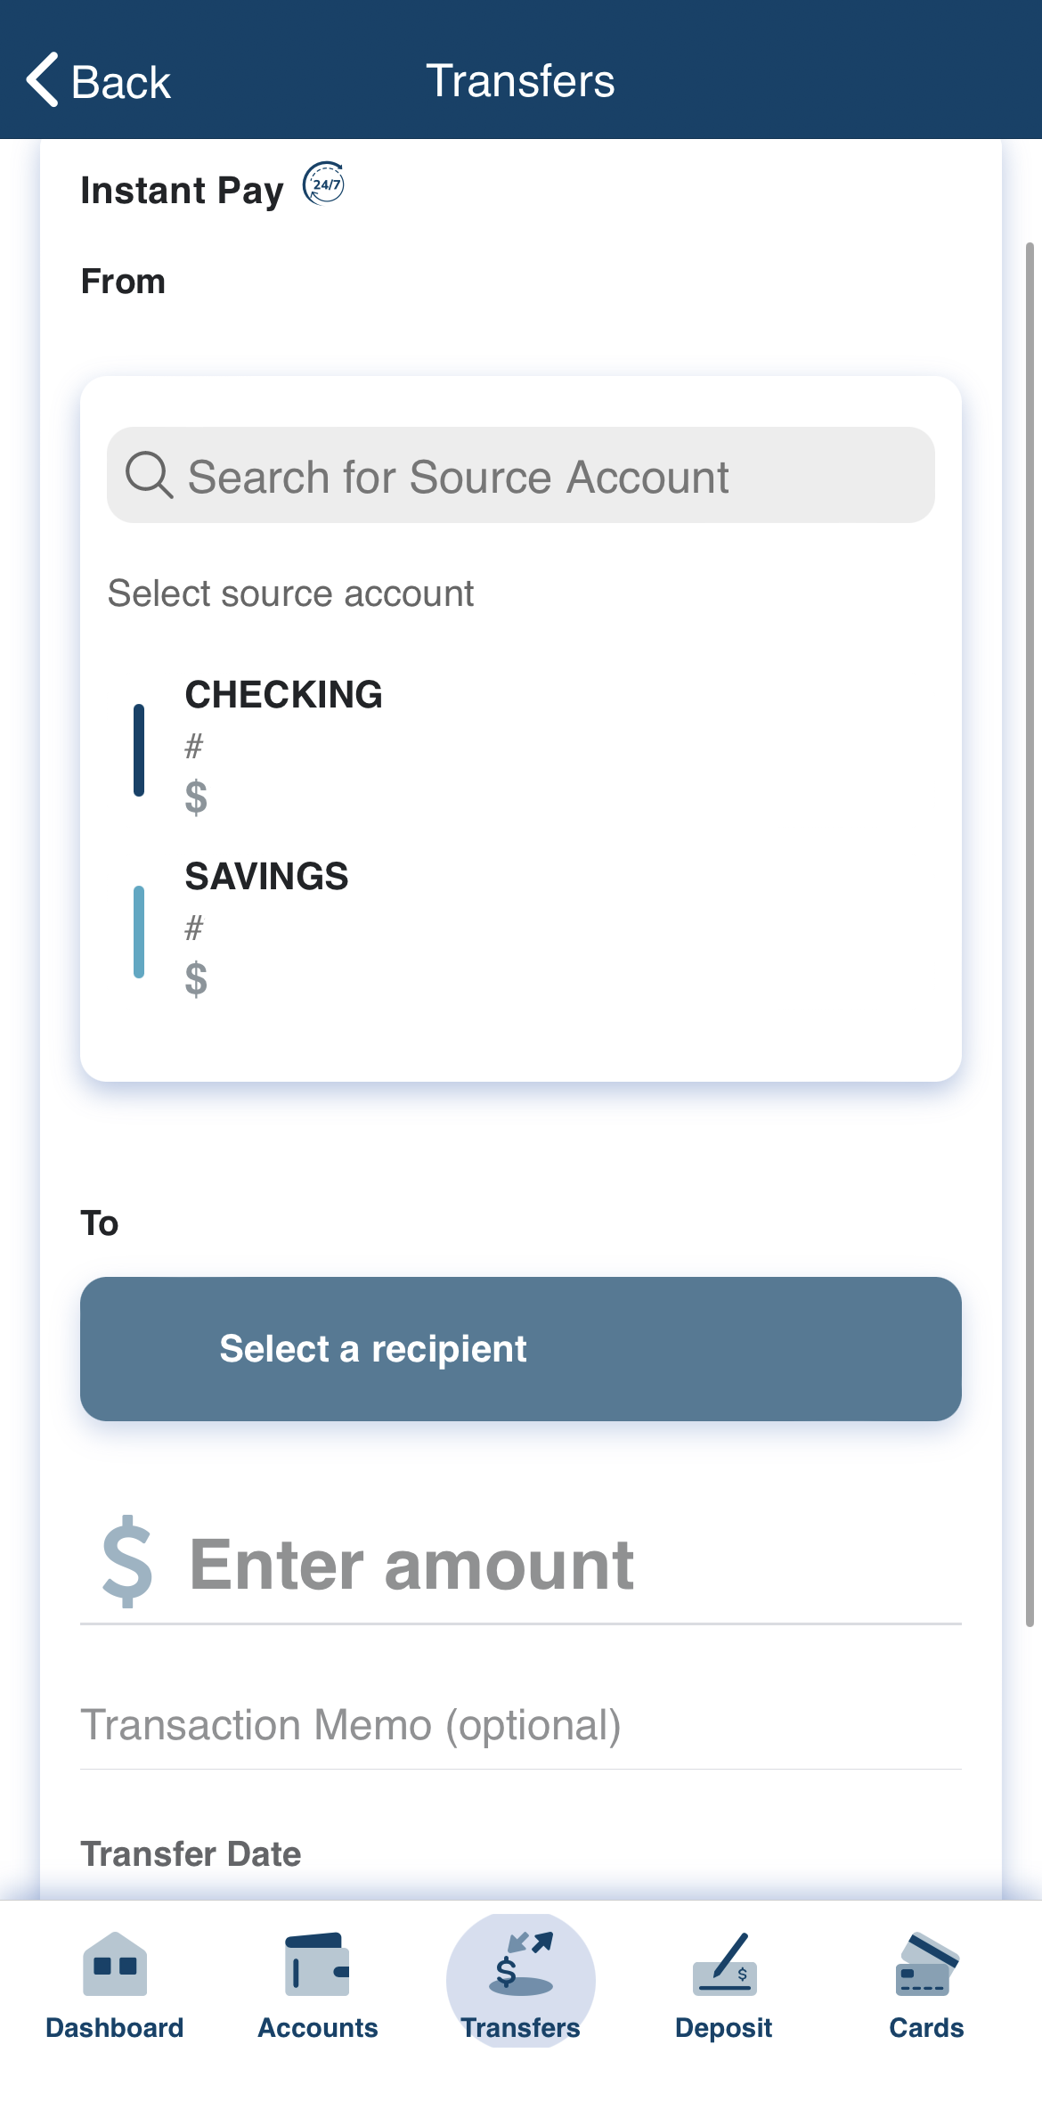Click the page vertical scrollbar
1042x2102 pixels.
[1030, 934]
